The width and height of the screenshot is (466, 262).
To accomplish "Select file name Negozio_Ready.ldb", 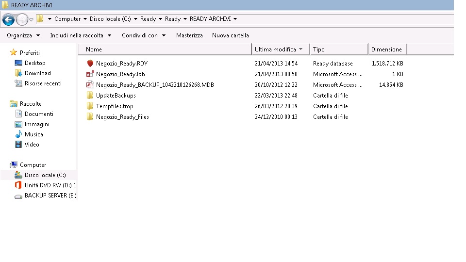I will point(120,74).
